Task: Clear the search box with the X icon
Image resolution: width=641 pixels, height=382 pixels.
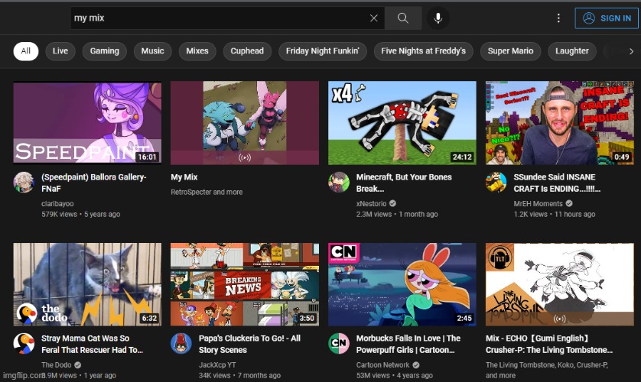Action: coord(373,18)
